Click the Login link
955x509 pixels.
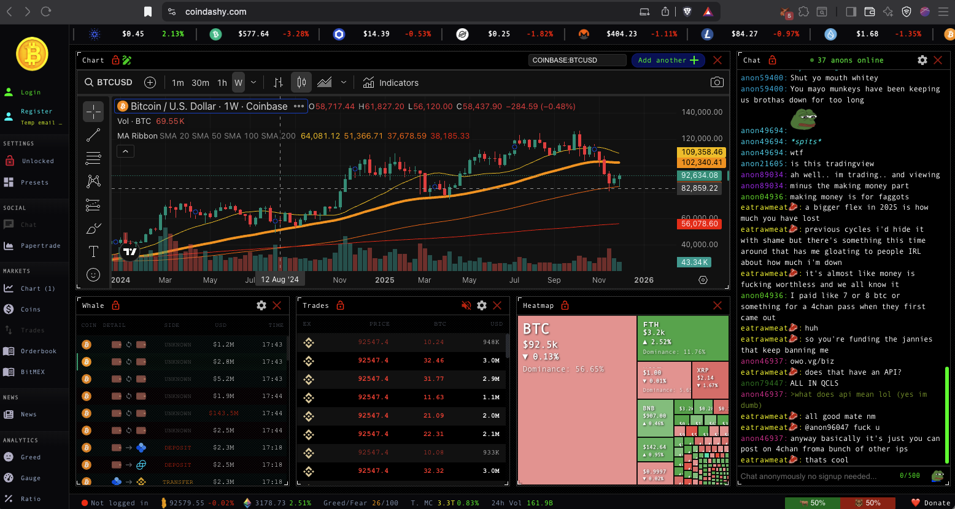pyautogui.click(x=22, y=93)
